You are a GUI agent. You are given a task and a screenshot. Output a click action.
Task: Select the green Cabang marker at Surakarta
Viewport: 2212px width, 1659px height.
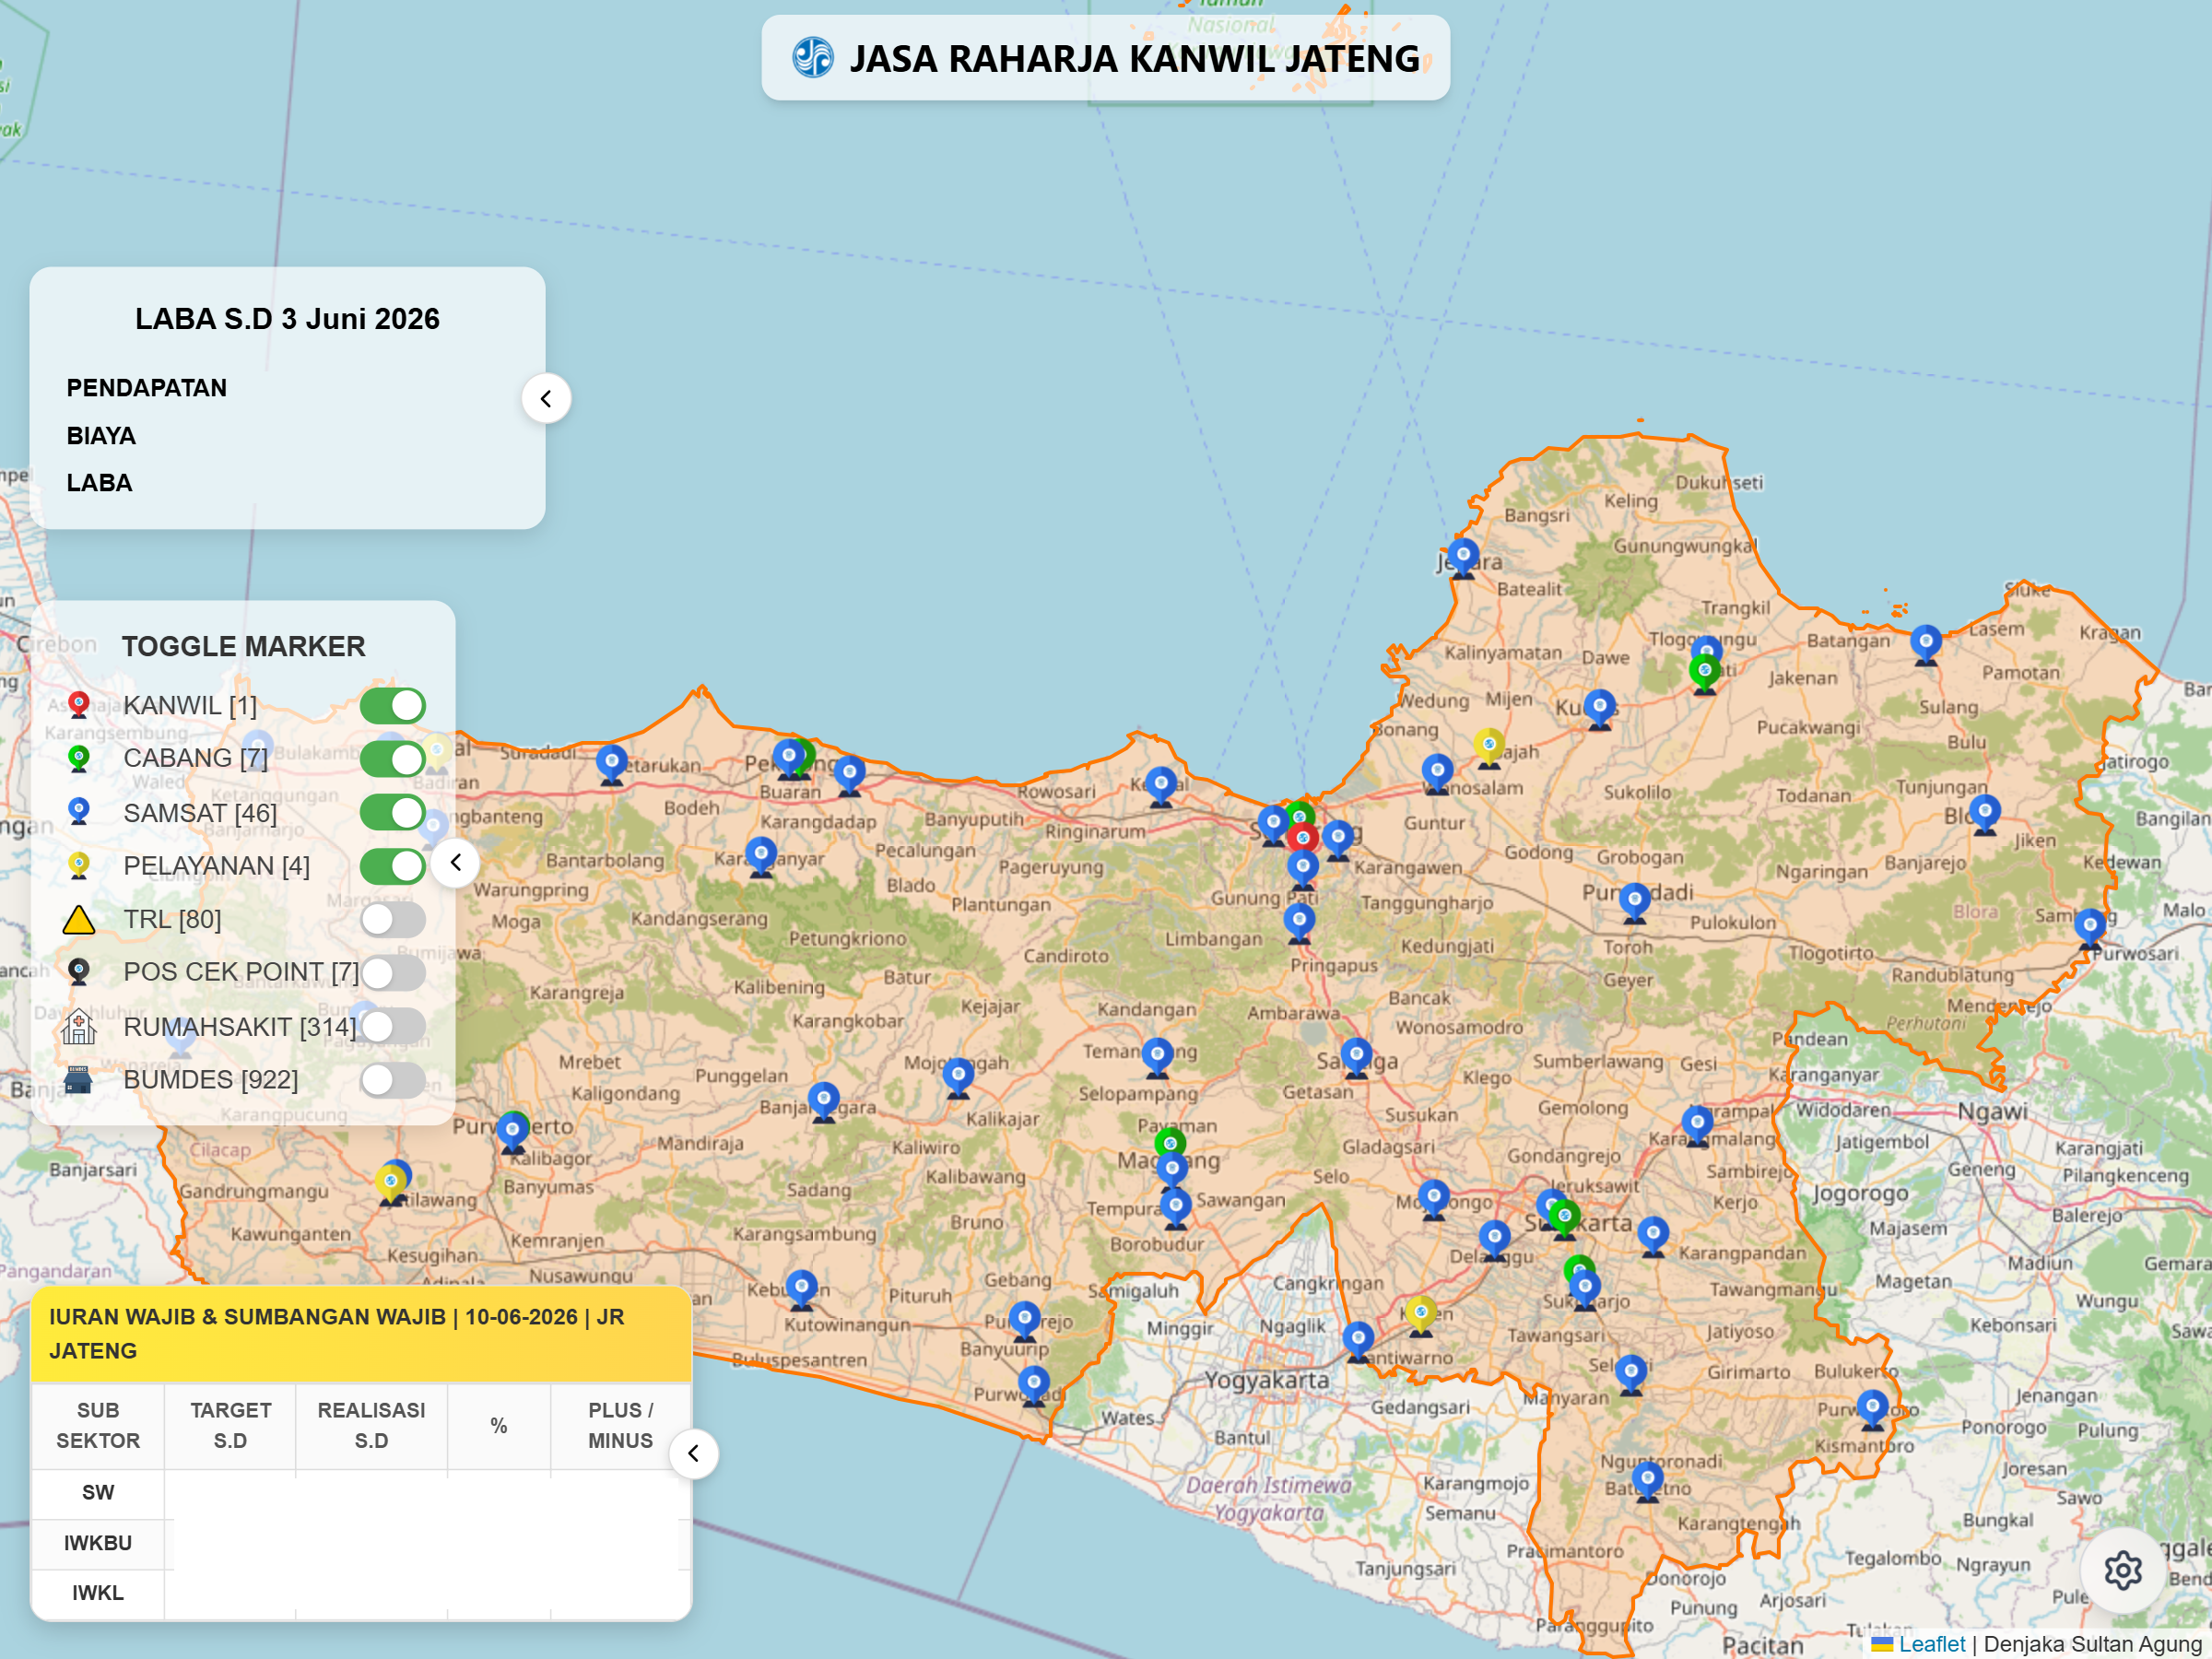point(1565,1219)
